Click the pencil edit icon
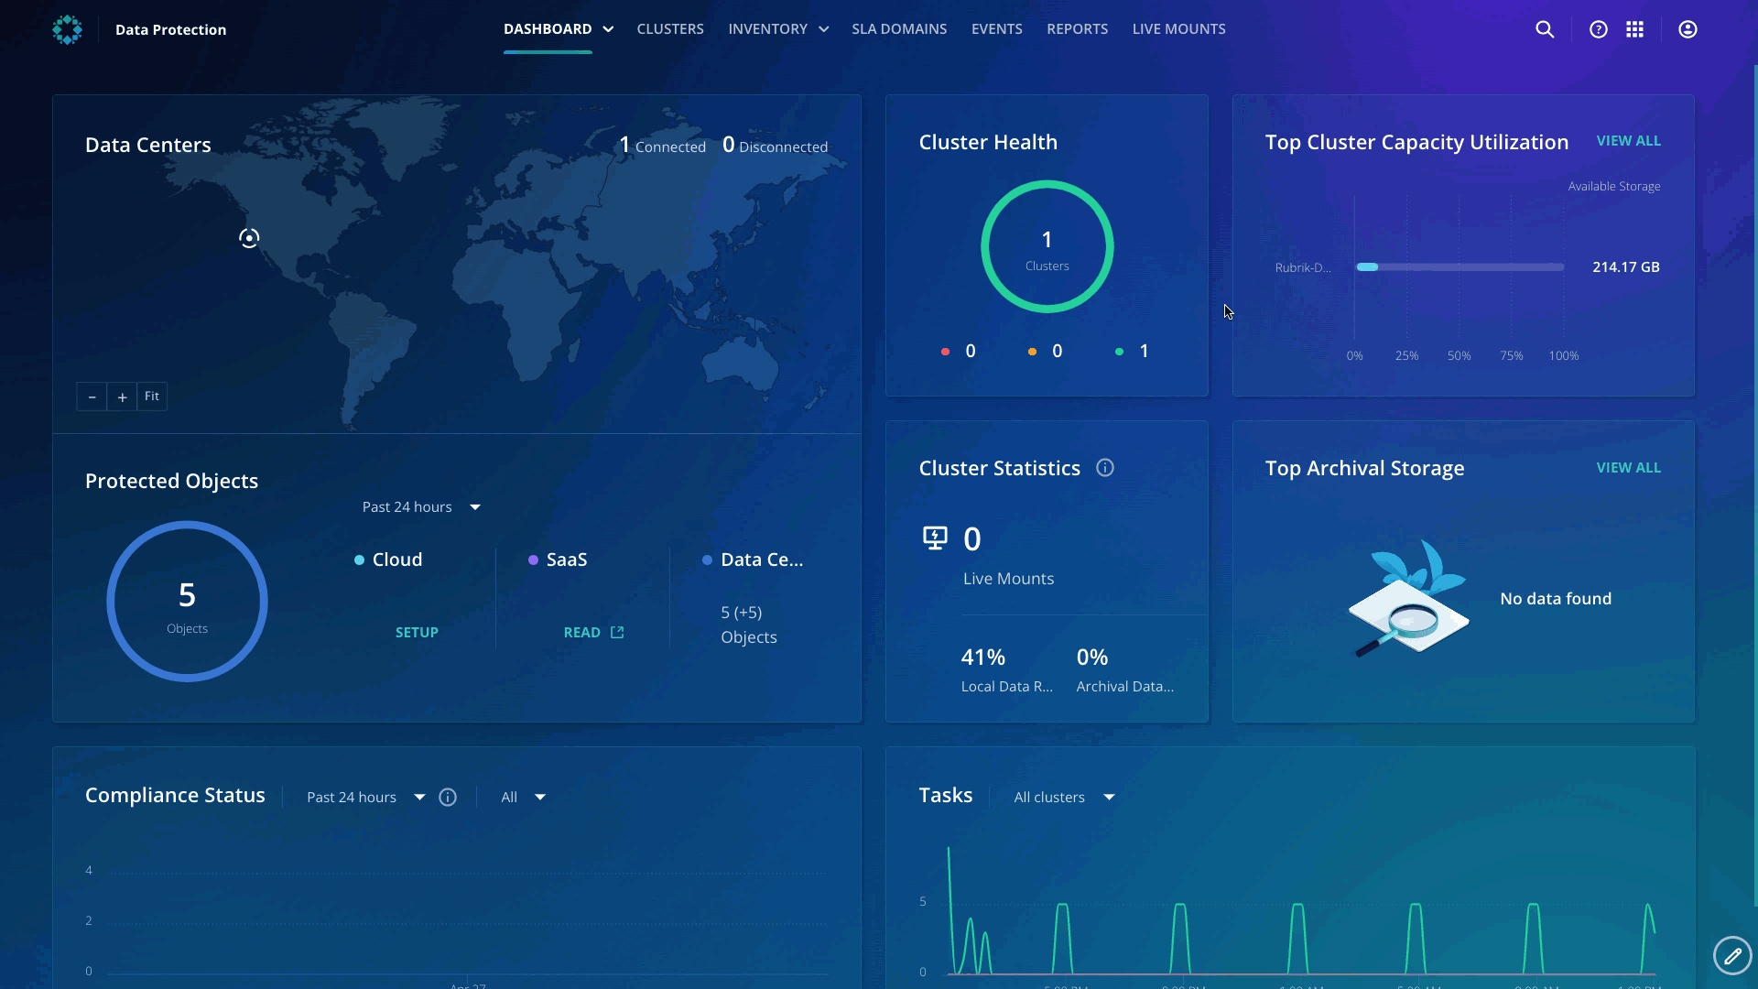Screen dimensions: 1758x989 coord(1731,956)
